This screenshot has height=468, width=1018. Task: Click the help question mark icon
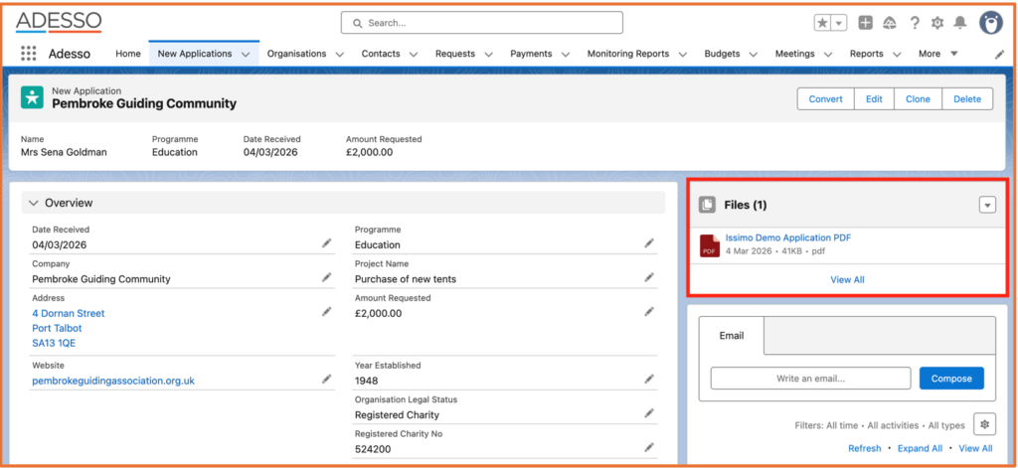[914, 23]
